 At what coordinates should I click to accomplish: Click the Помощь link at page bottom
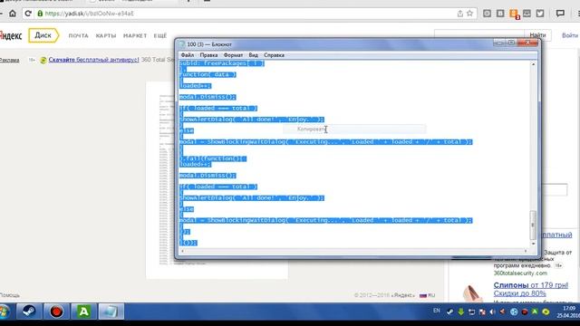click(10, 295)
